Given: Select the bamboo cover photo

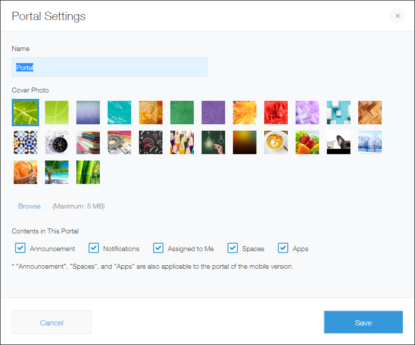Looking at the screenshot, I should coord(88,172).
